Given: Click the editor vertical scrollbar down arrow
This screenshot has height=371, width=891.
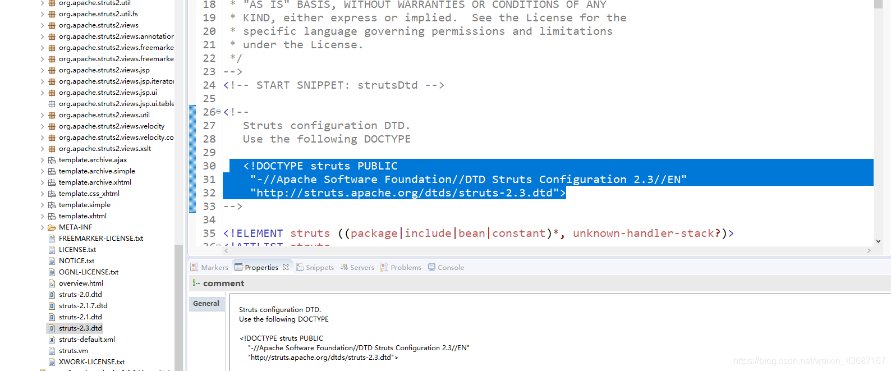Looking at the screenshot, I should 878,241.
